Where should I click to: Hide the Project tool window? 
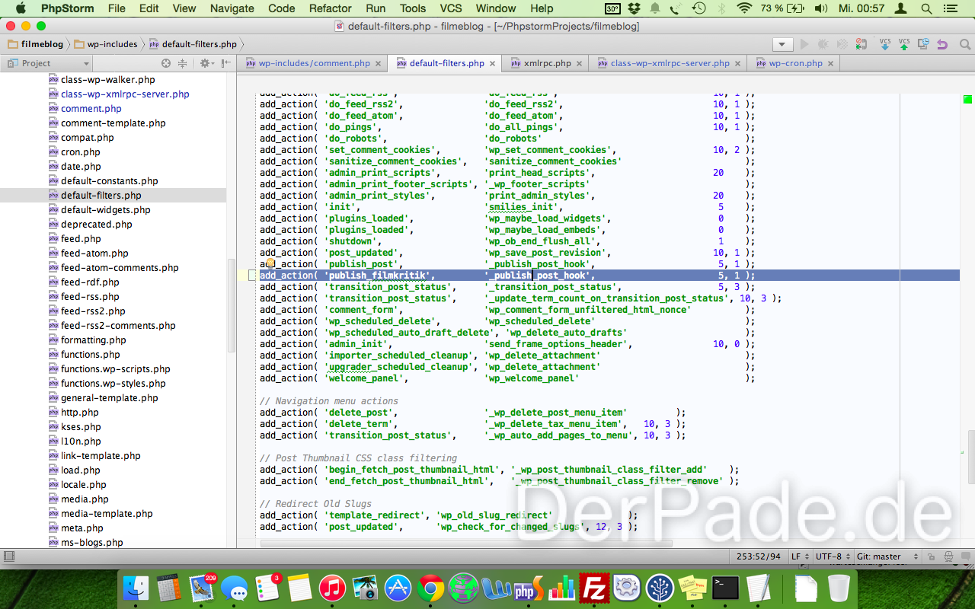coord(225,63)
